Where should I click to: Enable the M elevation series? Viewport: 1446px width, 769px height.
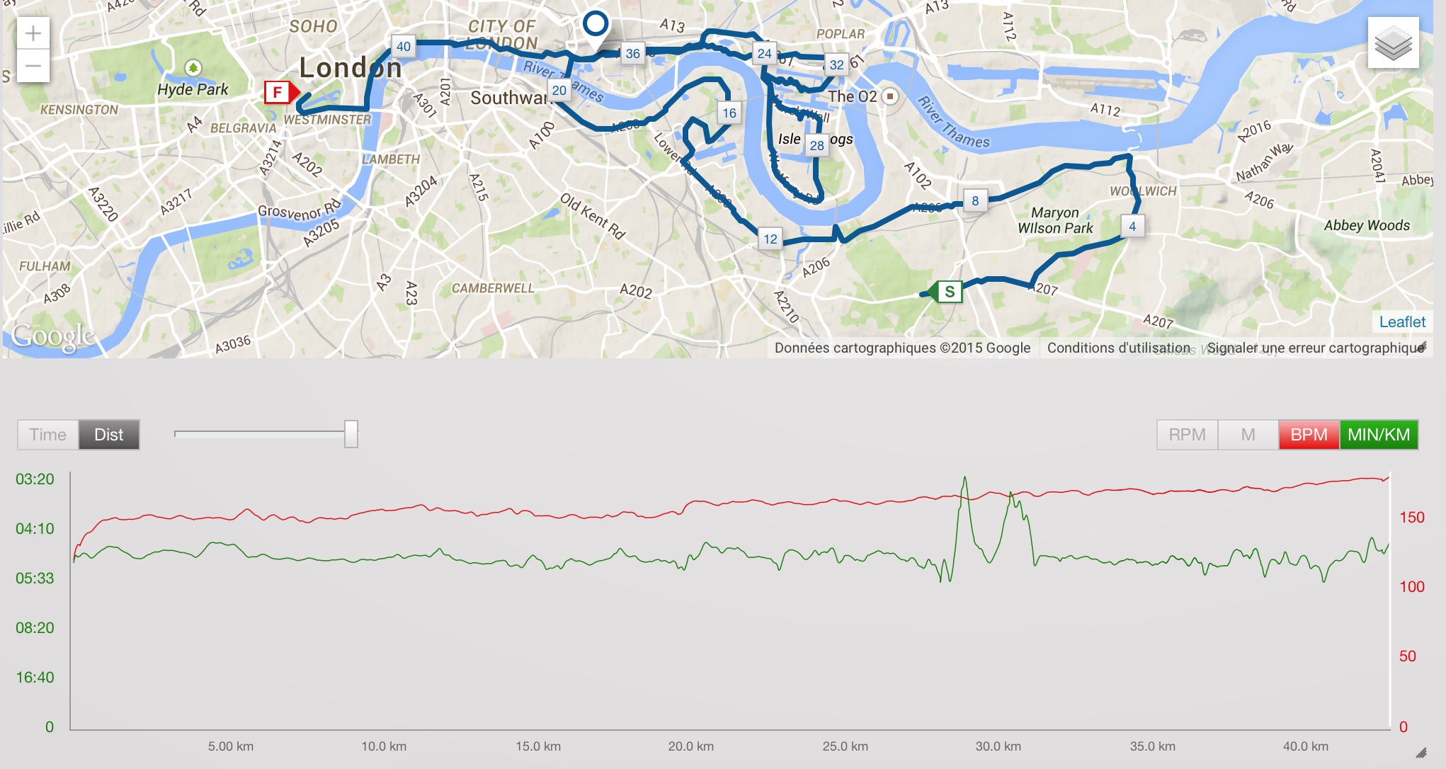[x=1248, y=435]
